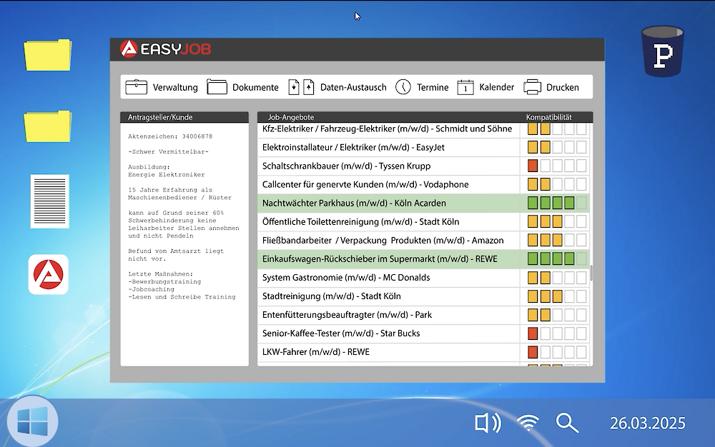Image resolution: width=715 pixels, height=447 pixels.
Task: Open the Daten-Austausch import/export icon
Action: pos(301,87)
